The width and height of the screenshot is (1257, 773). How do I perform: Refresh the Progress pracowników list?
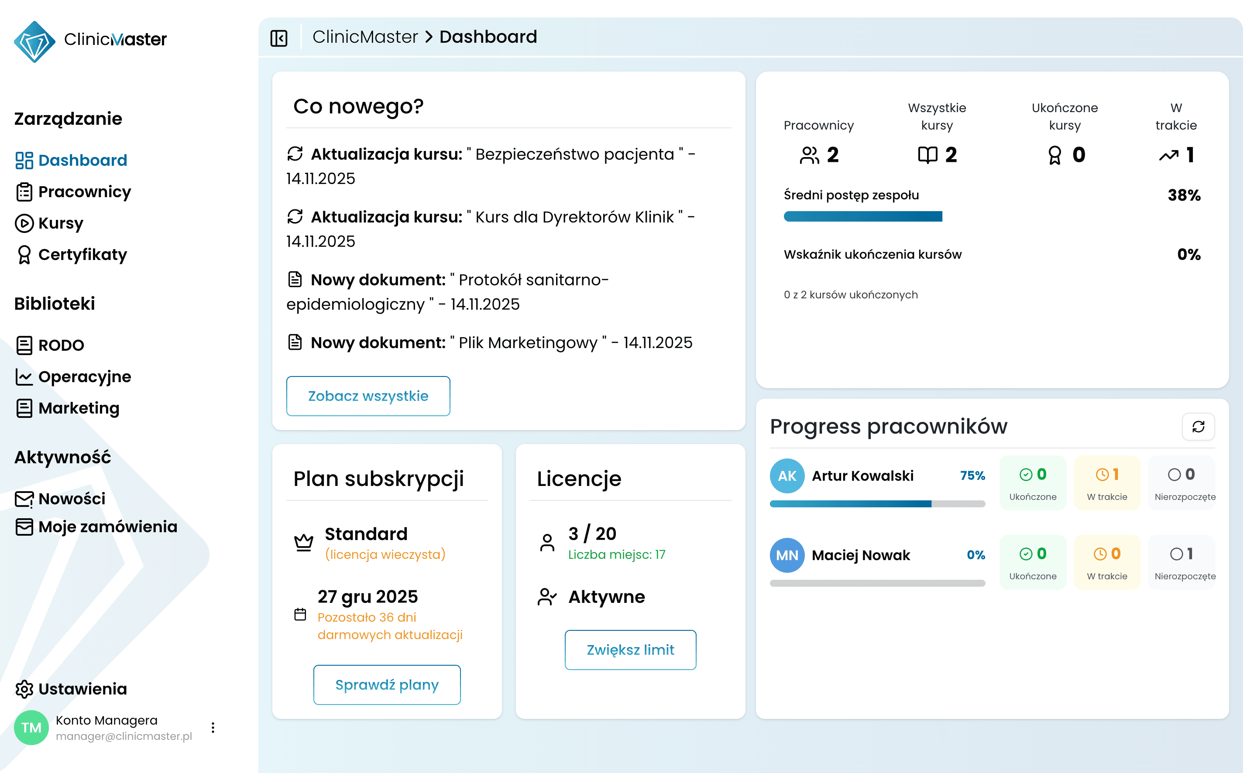click(1198, 426)
